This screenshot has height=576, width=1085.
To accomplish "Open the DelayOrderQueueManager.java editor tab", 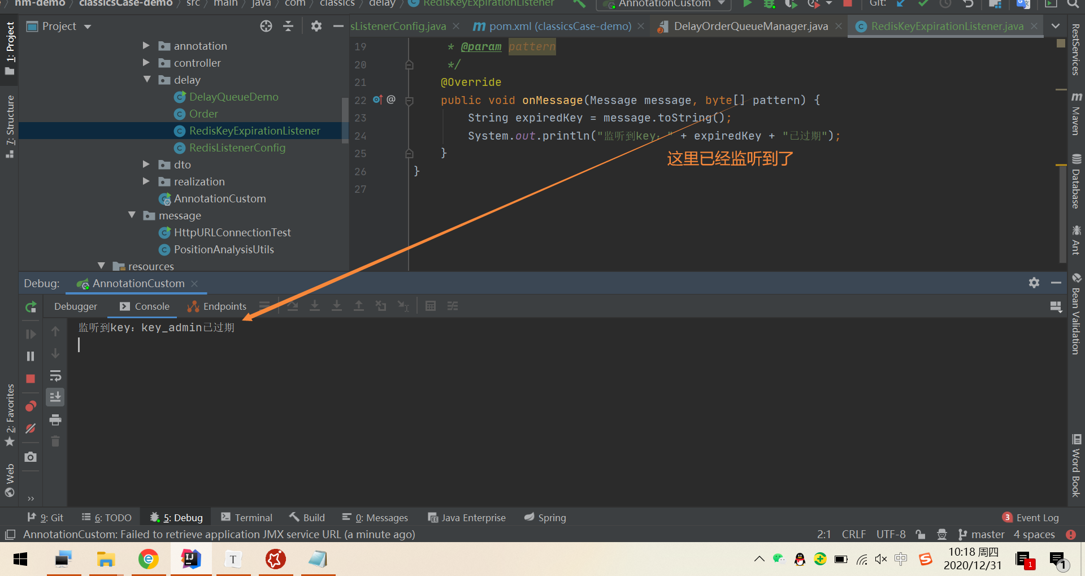I will tap(750, 26).
